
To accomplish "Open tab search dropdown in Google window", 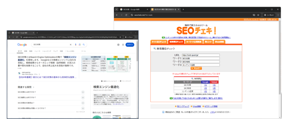I will click(9, 33).
